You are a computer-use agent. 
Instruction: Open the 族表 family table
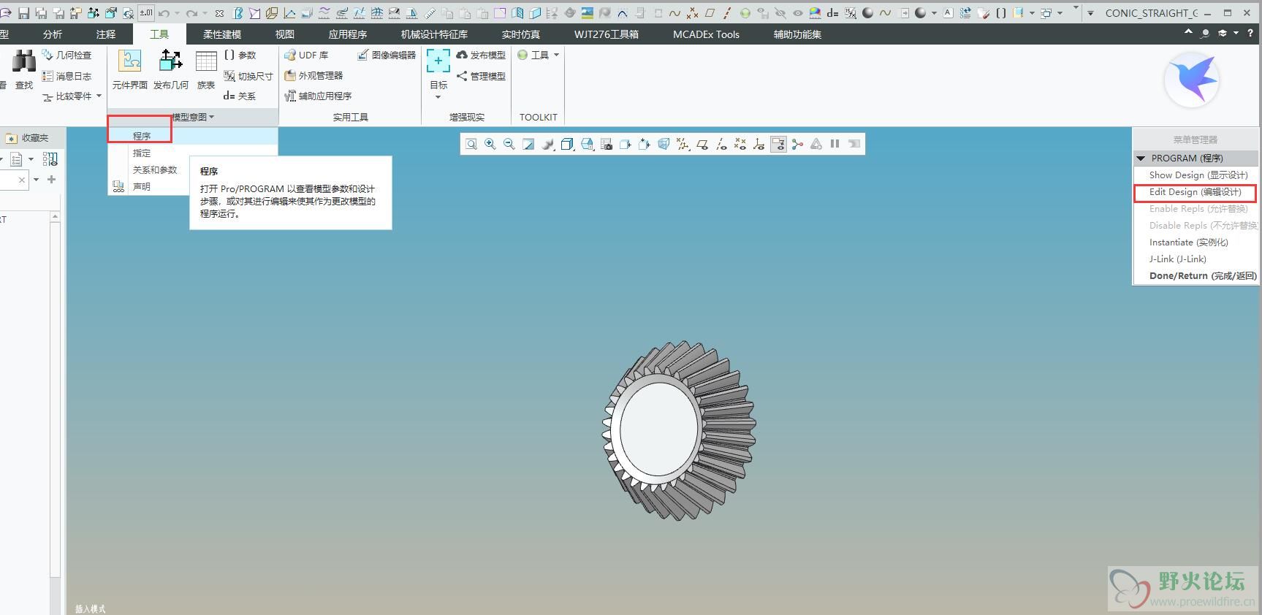point(206,70)
